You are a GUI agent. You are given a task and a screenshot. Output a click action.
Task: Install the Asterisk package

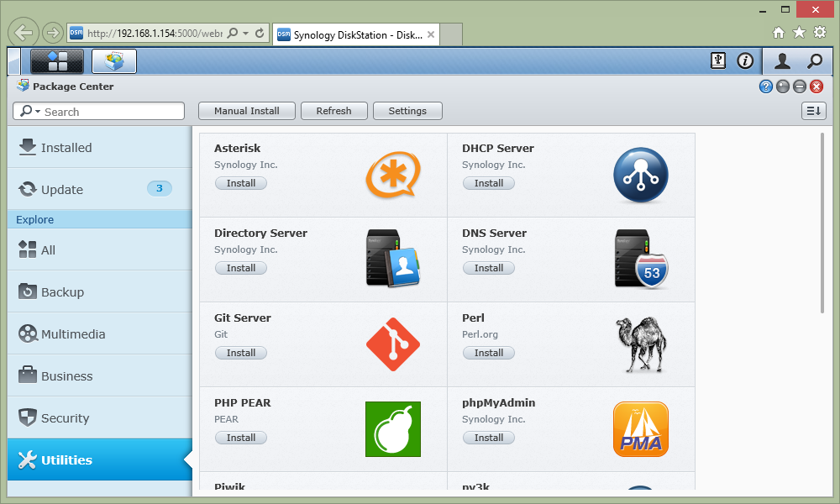coord(241,183)
